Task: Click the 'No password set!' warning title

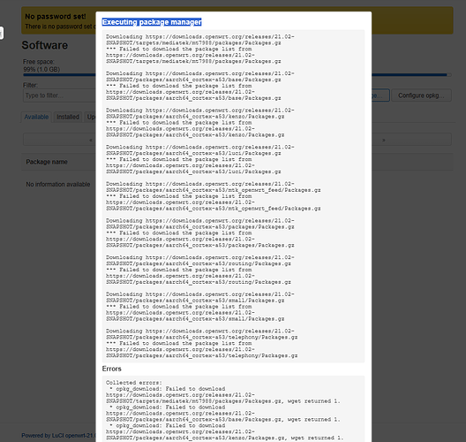Action: tap(56, 17)
